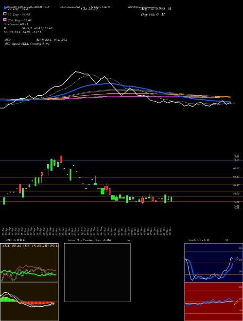243x321 pixels.
Task: Click the magenta 200 Day legend swatch
Action: (5, 20)
